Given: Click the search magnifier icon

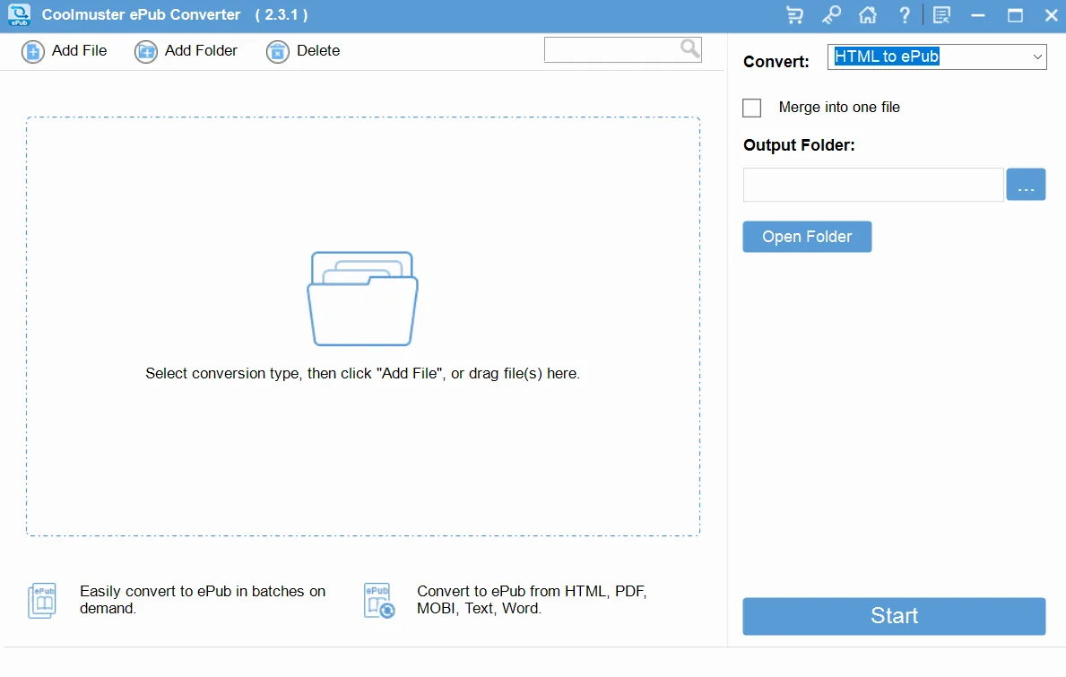Looking at the screenshot, I should point(690,48).
